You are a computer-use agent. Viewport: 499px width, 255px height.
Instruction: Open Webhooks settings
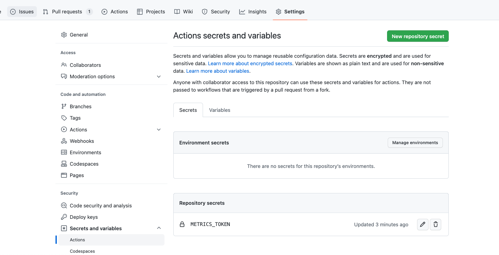111,141
